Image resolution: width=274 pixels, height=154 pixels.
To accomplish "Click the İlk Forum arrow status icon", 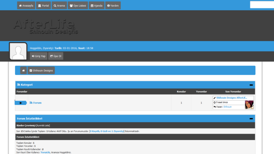I will 21,103.
